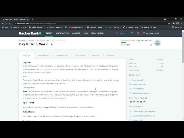Click the Download problem statement link
This screenshot has height=138, width=184.
[145, 111]
